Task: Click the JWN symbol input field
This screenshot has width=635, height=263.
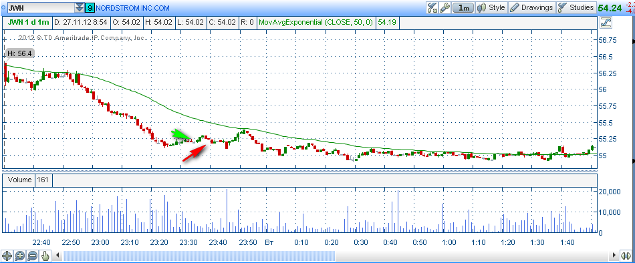Action: [41, 8]
